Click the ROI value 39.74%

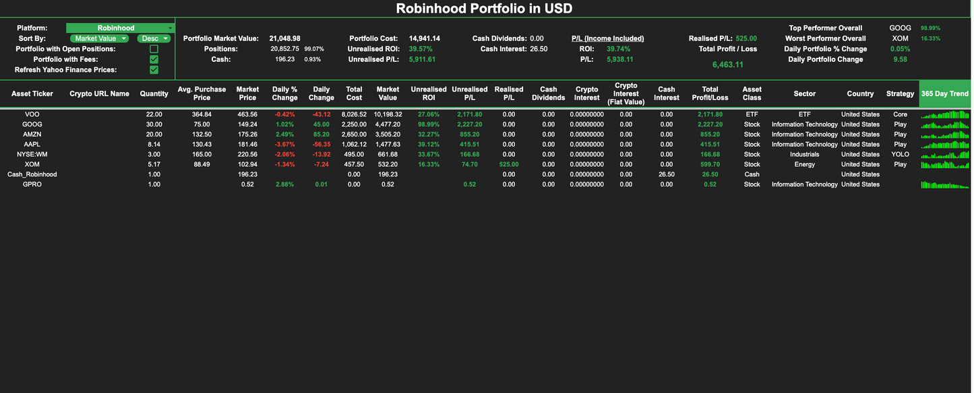[x=619, y=49]
